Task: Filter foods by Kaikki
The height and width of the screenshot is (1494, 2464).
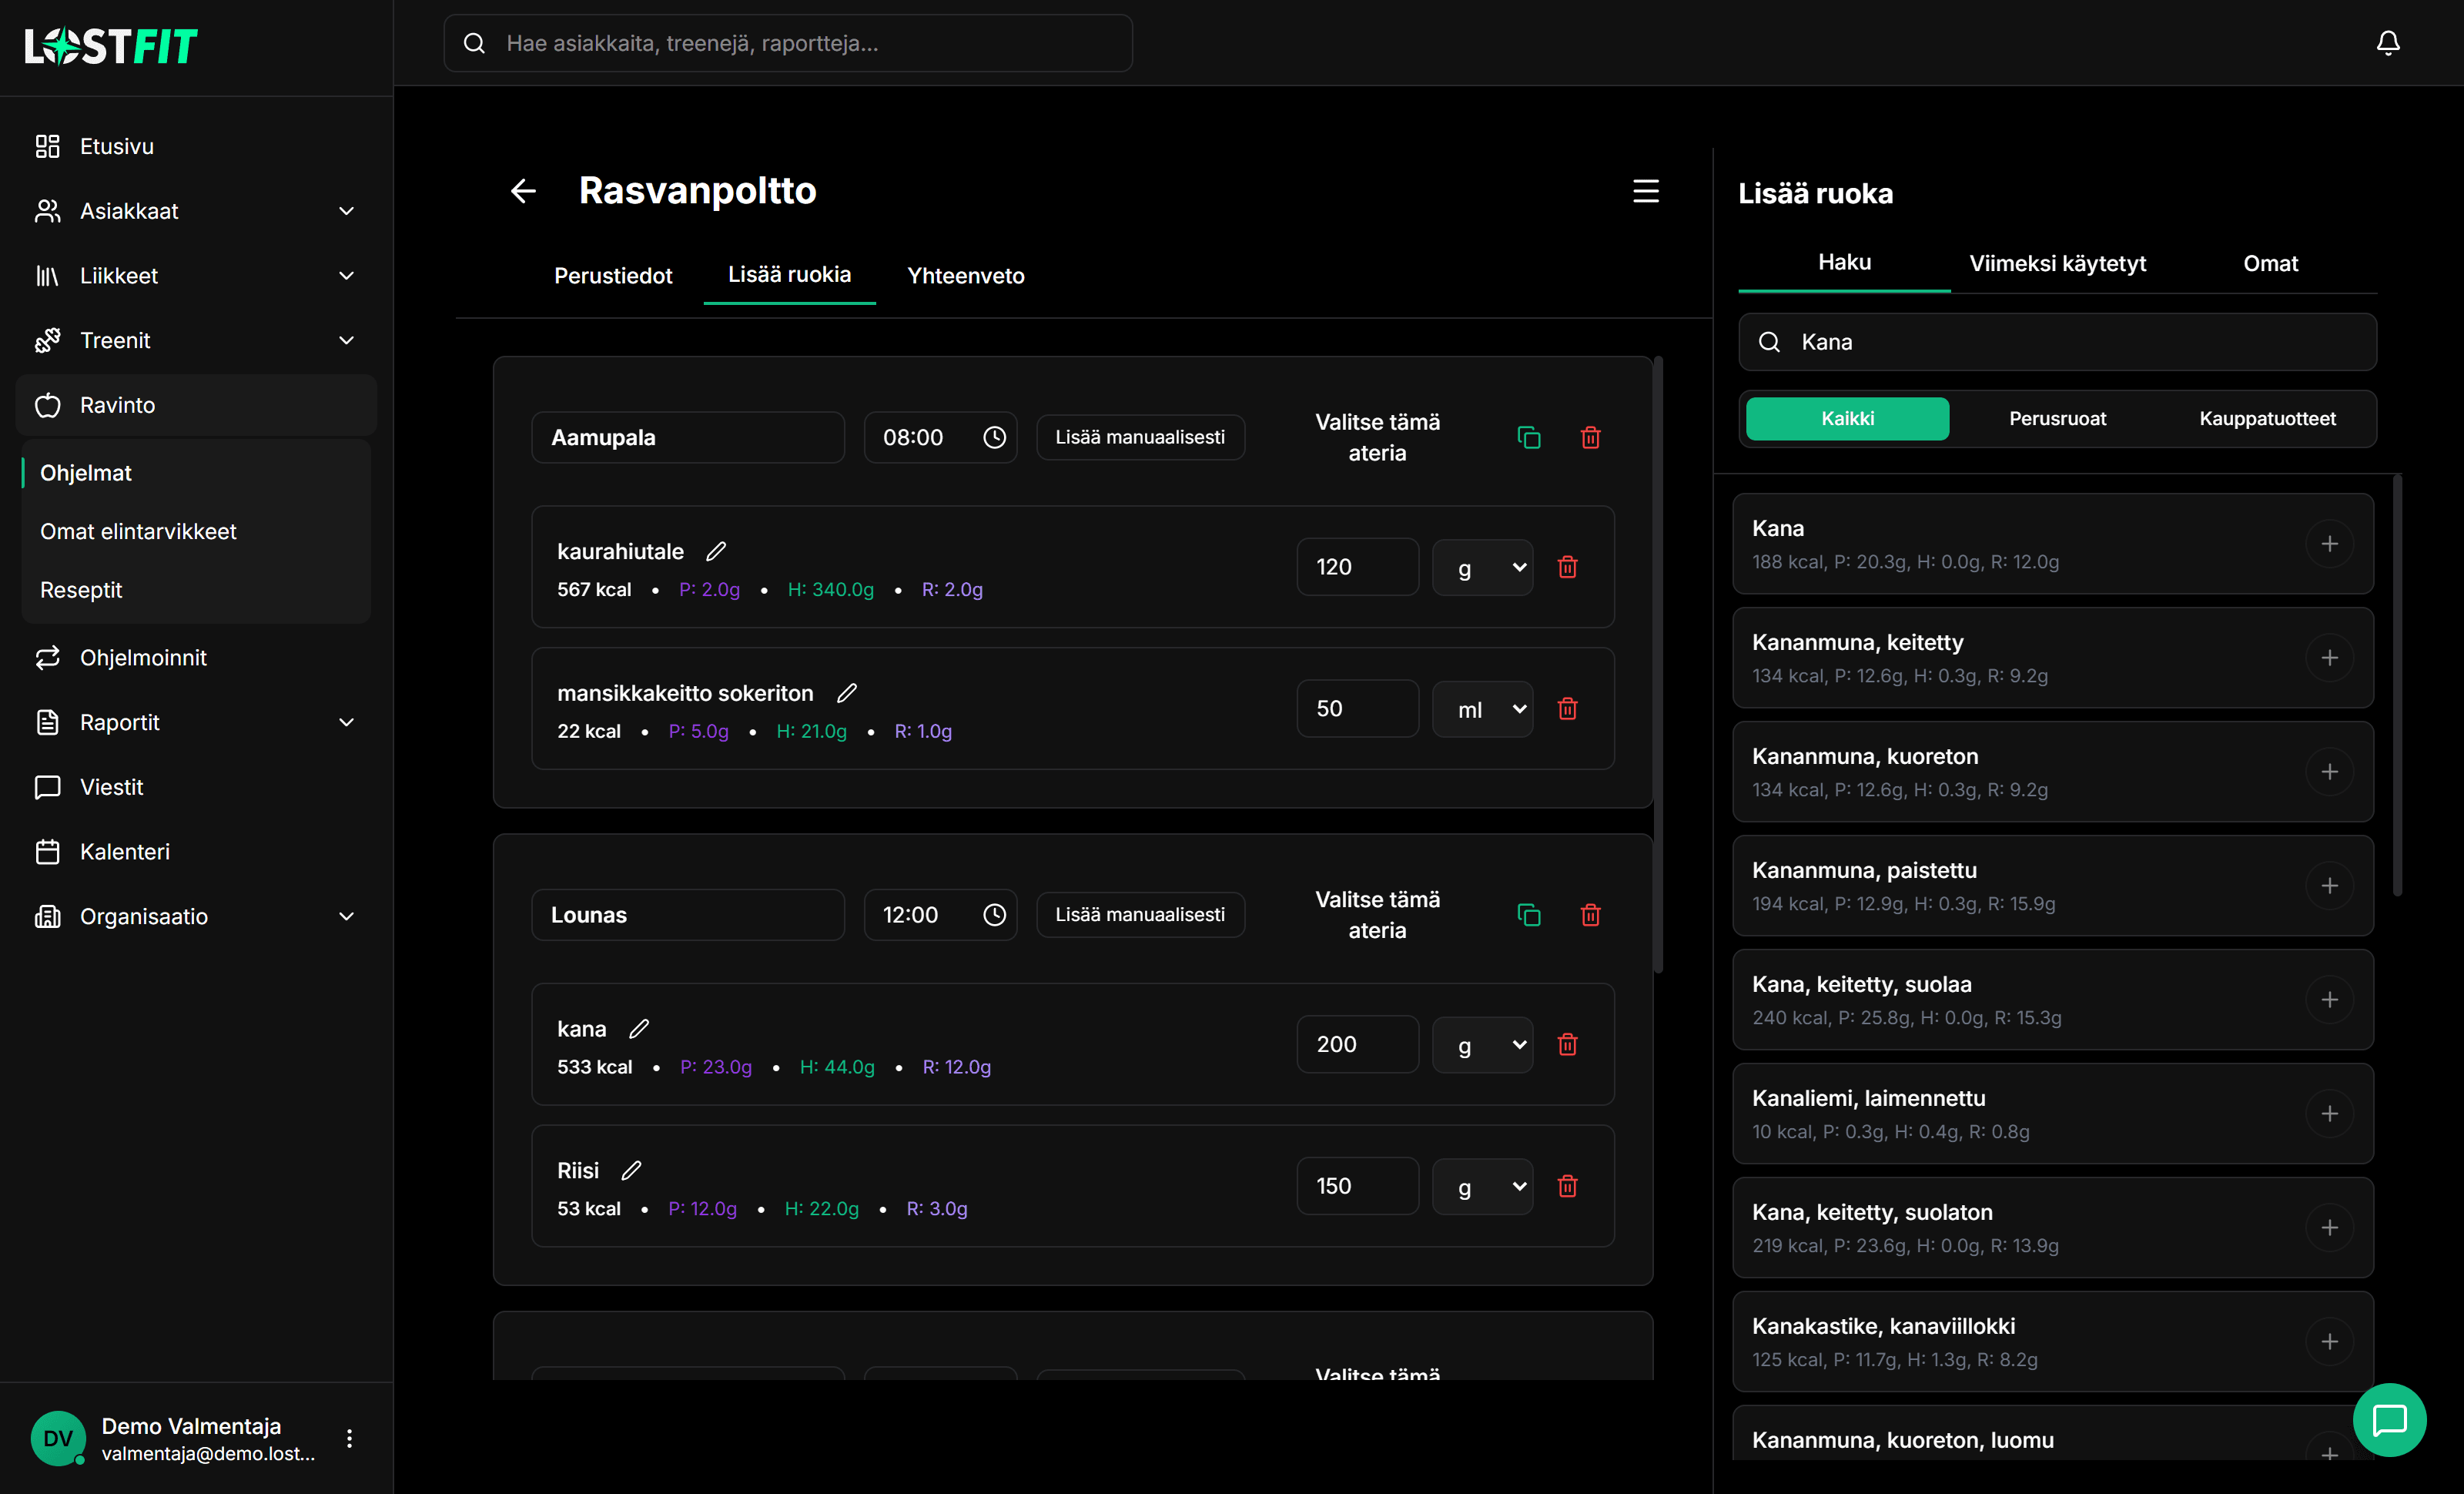Action: pyautogui.click(x=1847, y=419)
